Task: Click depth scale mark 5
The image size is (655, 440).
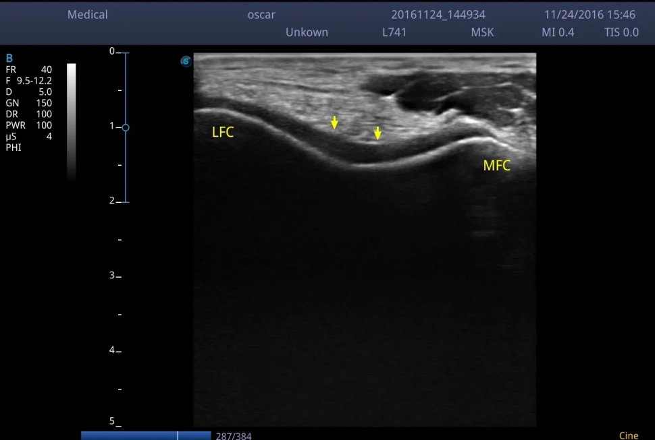Action: tap(112, 421)
